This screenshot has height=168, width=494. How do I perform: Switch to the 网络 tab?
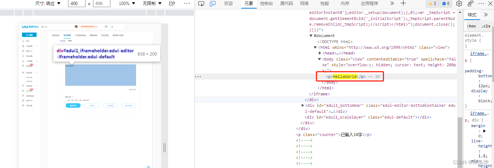coord(304,4)
